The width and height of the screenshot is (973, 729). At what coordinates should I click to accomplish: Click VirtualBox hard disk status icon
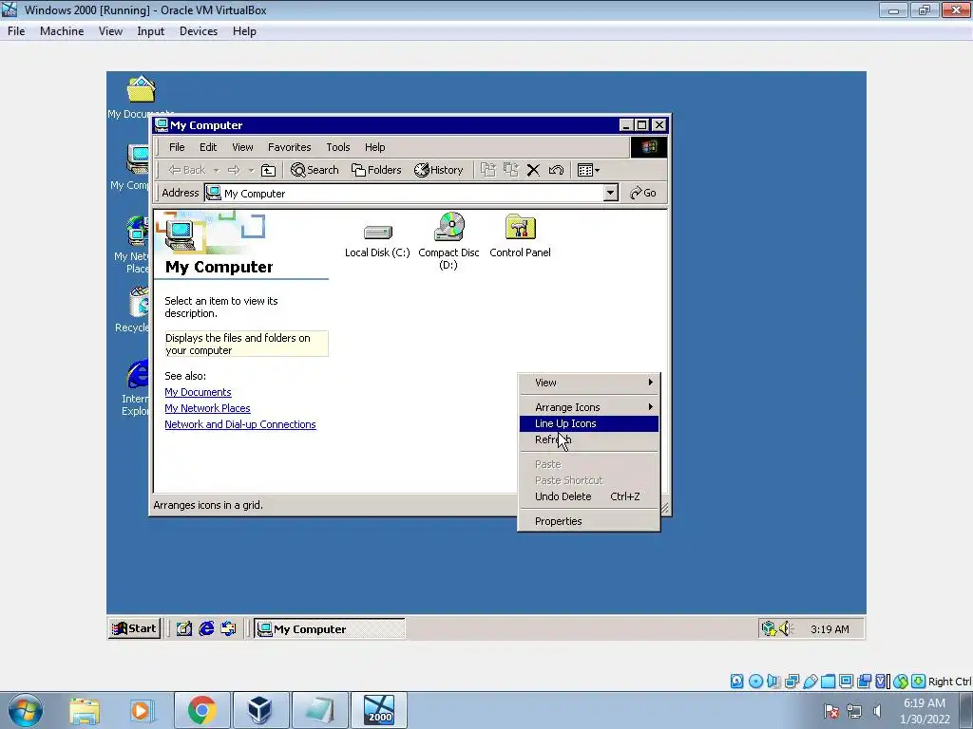tap(737, 682)
